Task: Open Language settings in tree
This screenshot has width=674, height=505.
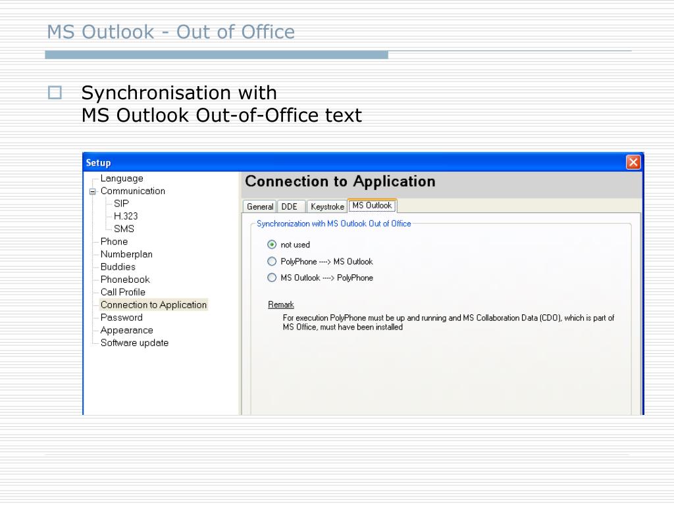Action: click(x=122, y=178)
